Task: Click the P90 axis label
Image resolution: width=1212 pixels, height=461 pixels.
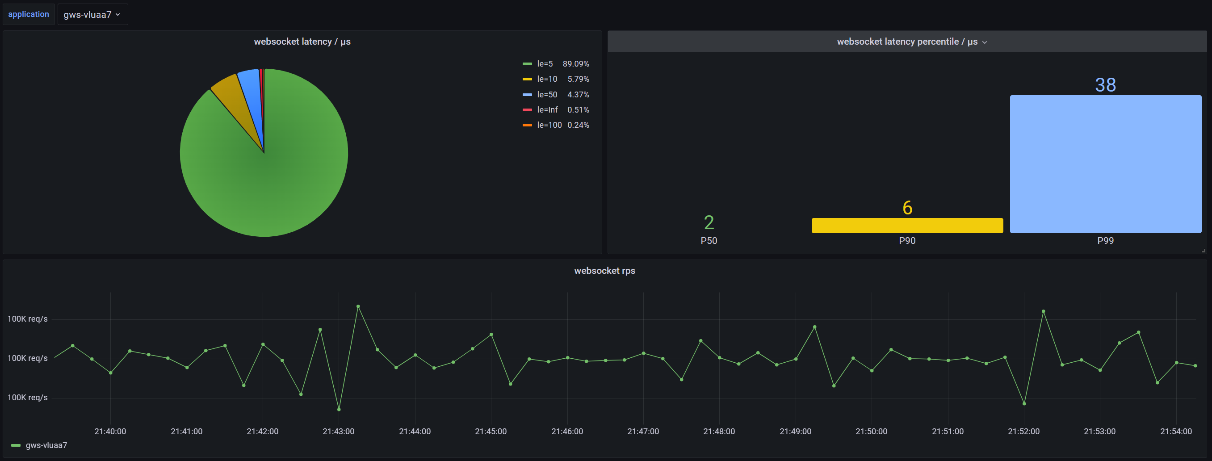Action: (x=907, y=241)
